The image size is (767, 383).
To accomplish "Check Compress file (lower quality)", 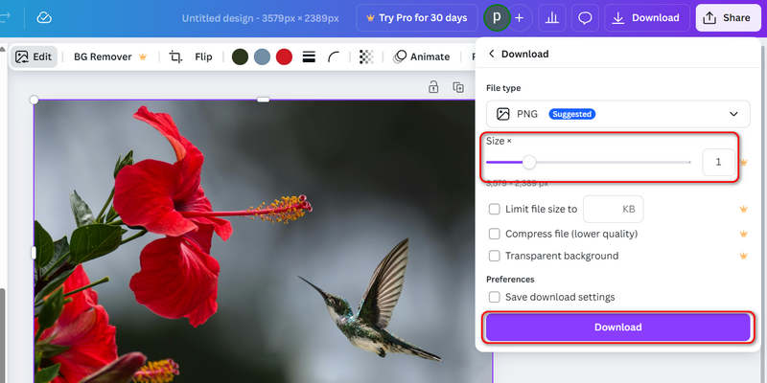I will coord(495,234).
